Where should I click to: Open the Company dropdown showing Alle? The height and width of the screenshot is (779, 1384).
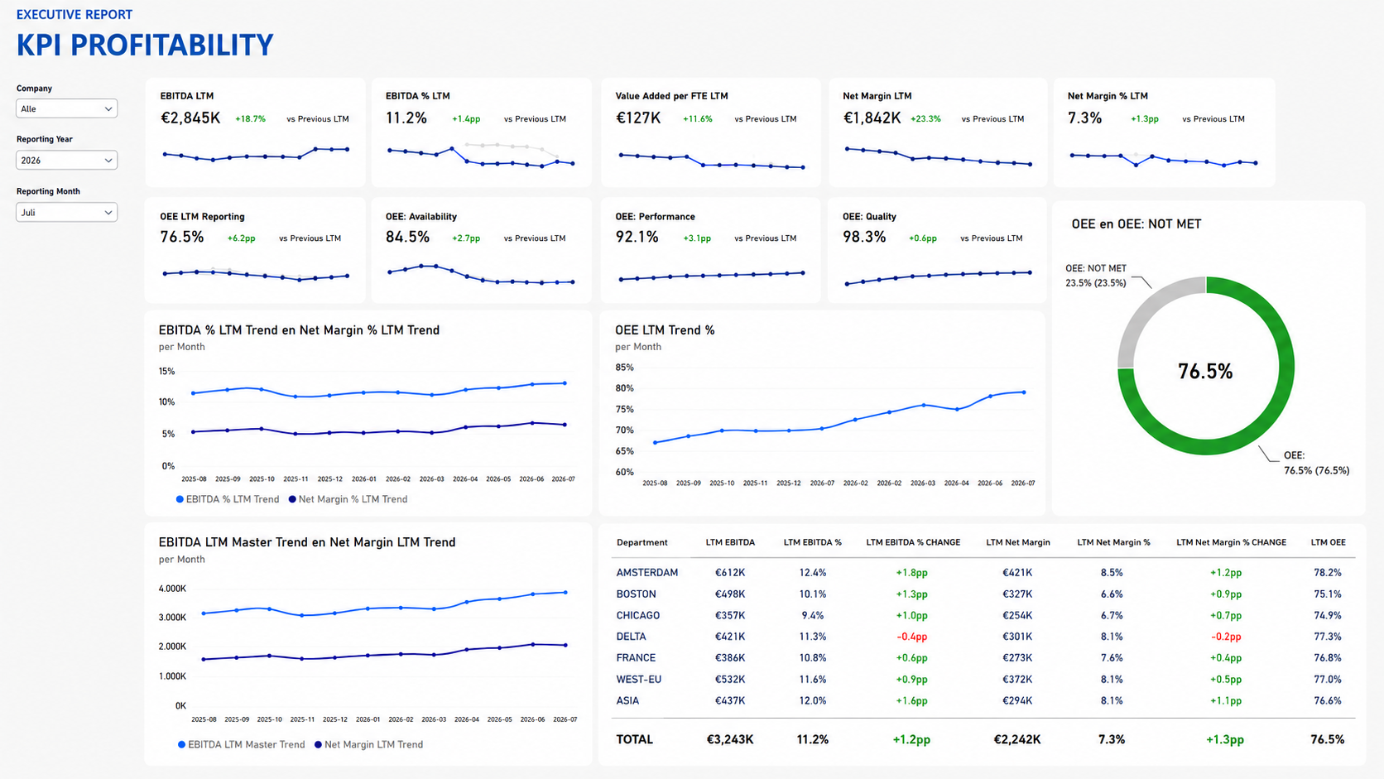coord(66,108)
